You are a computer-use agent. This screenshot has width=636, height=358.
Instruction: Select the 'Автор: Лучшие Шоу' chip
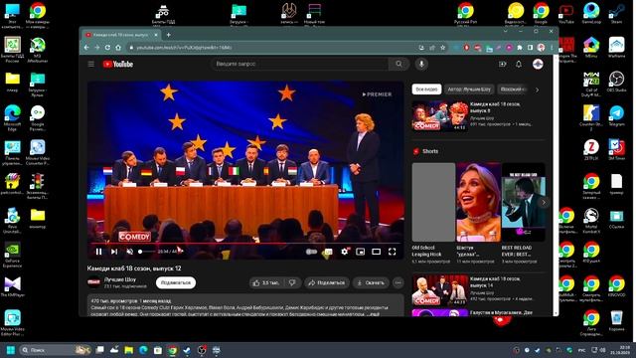click(x=469, y=89)
